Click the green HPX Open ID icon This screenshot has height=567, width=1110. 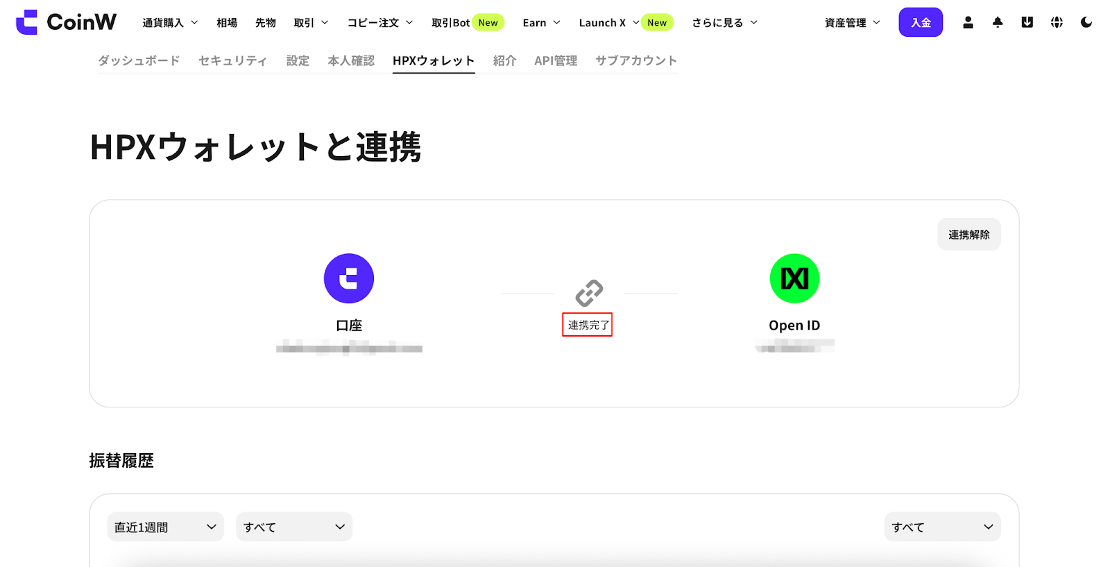click(794, 278)
